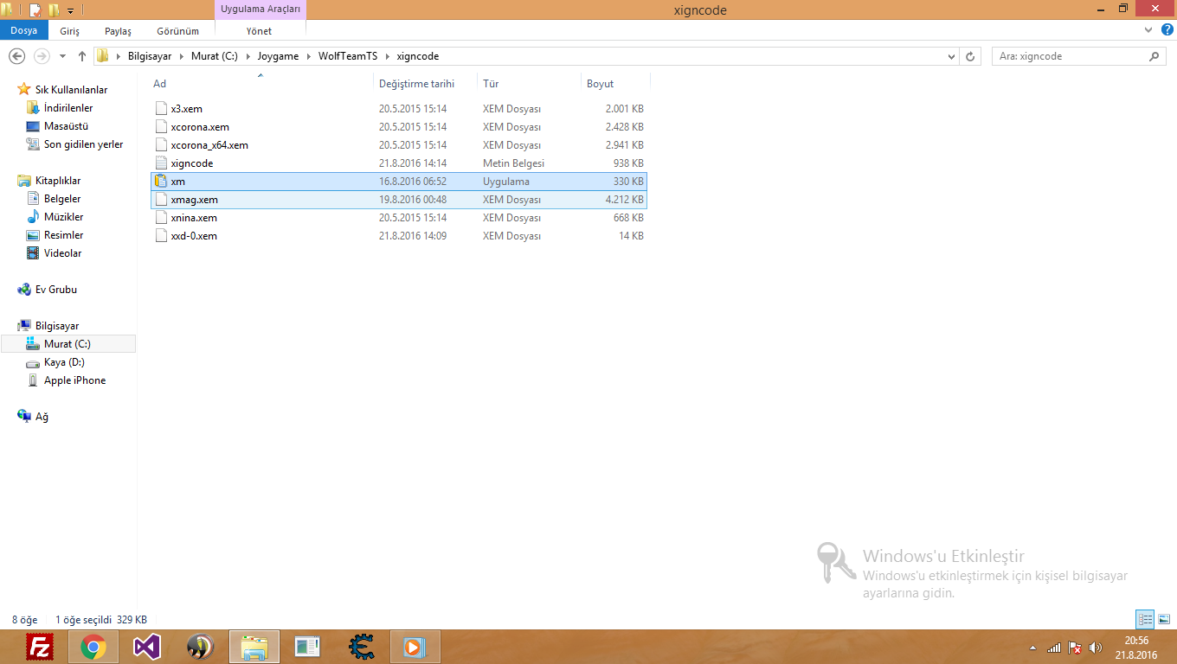Image resolution: width=1177 pixels, height=664 pixels.
Task: Open the Yönet ribbon tab
Action: click(x=259, y=31)
